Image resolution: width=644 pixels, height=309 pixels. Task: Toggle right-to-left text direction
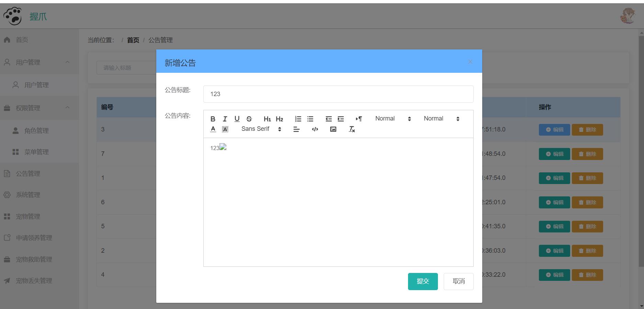click(x=359, y=119)
